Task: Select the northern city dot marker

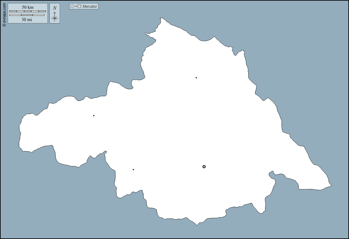Action: (196, 78)
